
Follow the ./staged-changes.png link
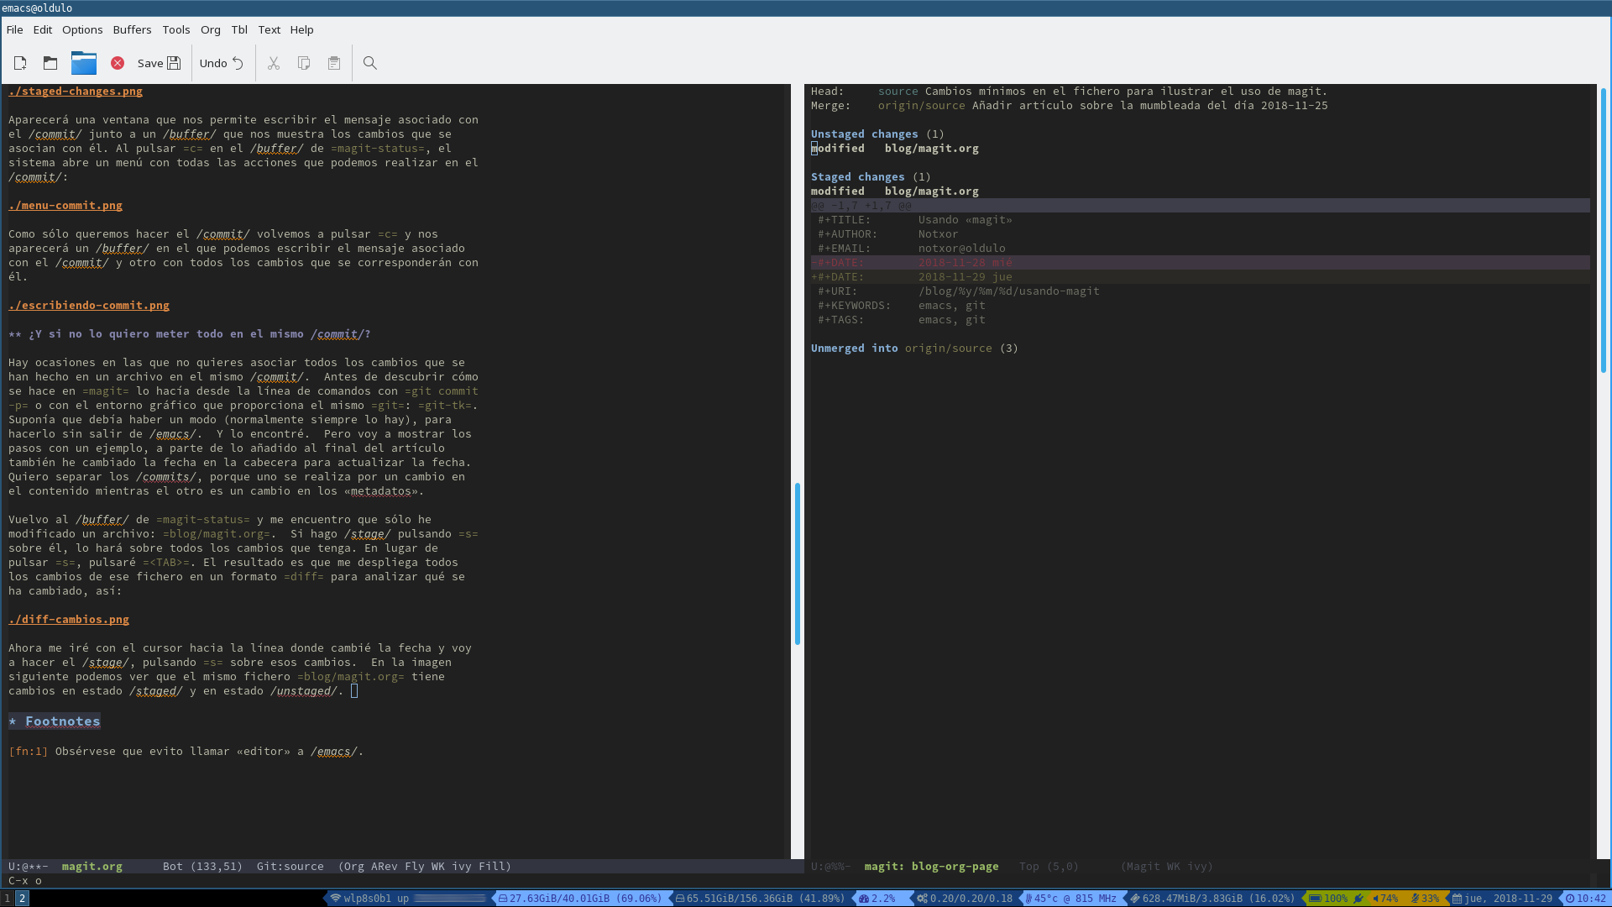[76, 92]
